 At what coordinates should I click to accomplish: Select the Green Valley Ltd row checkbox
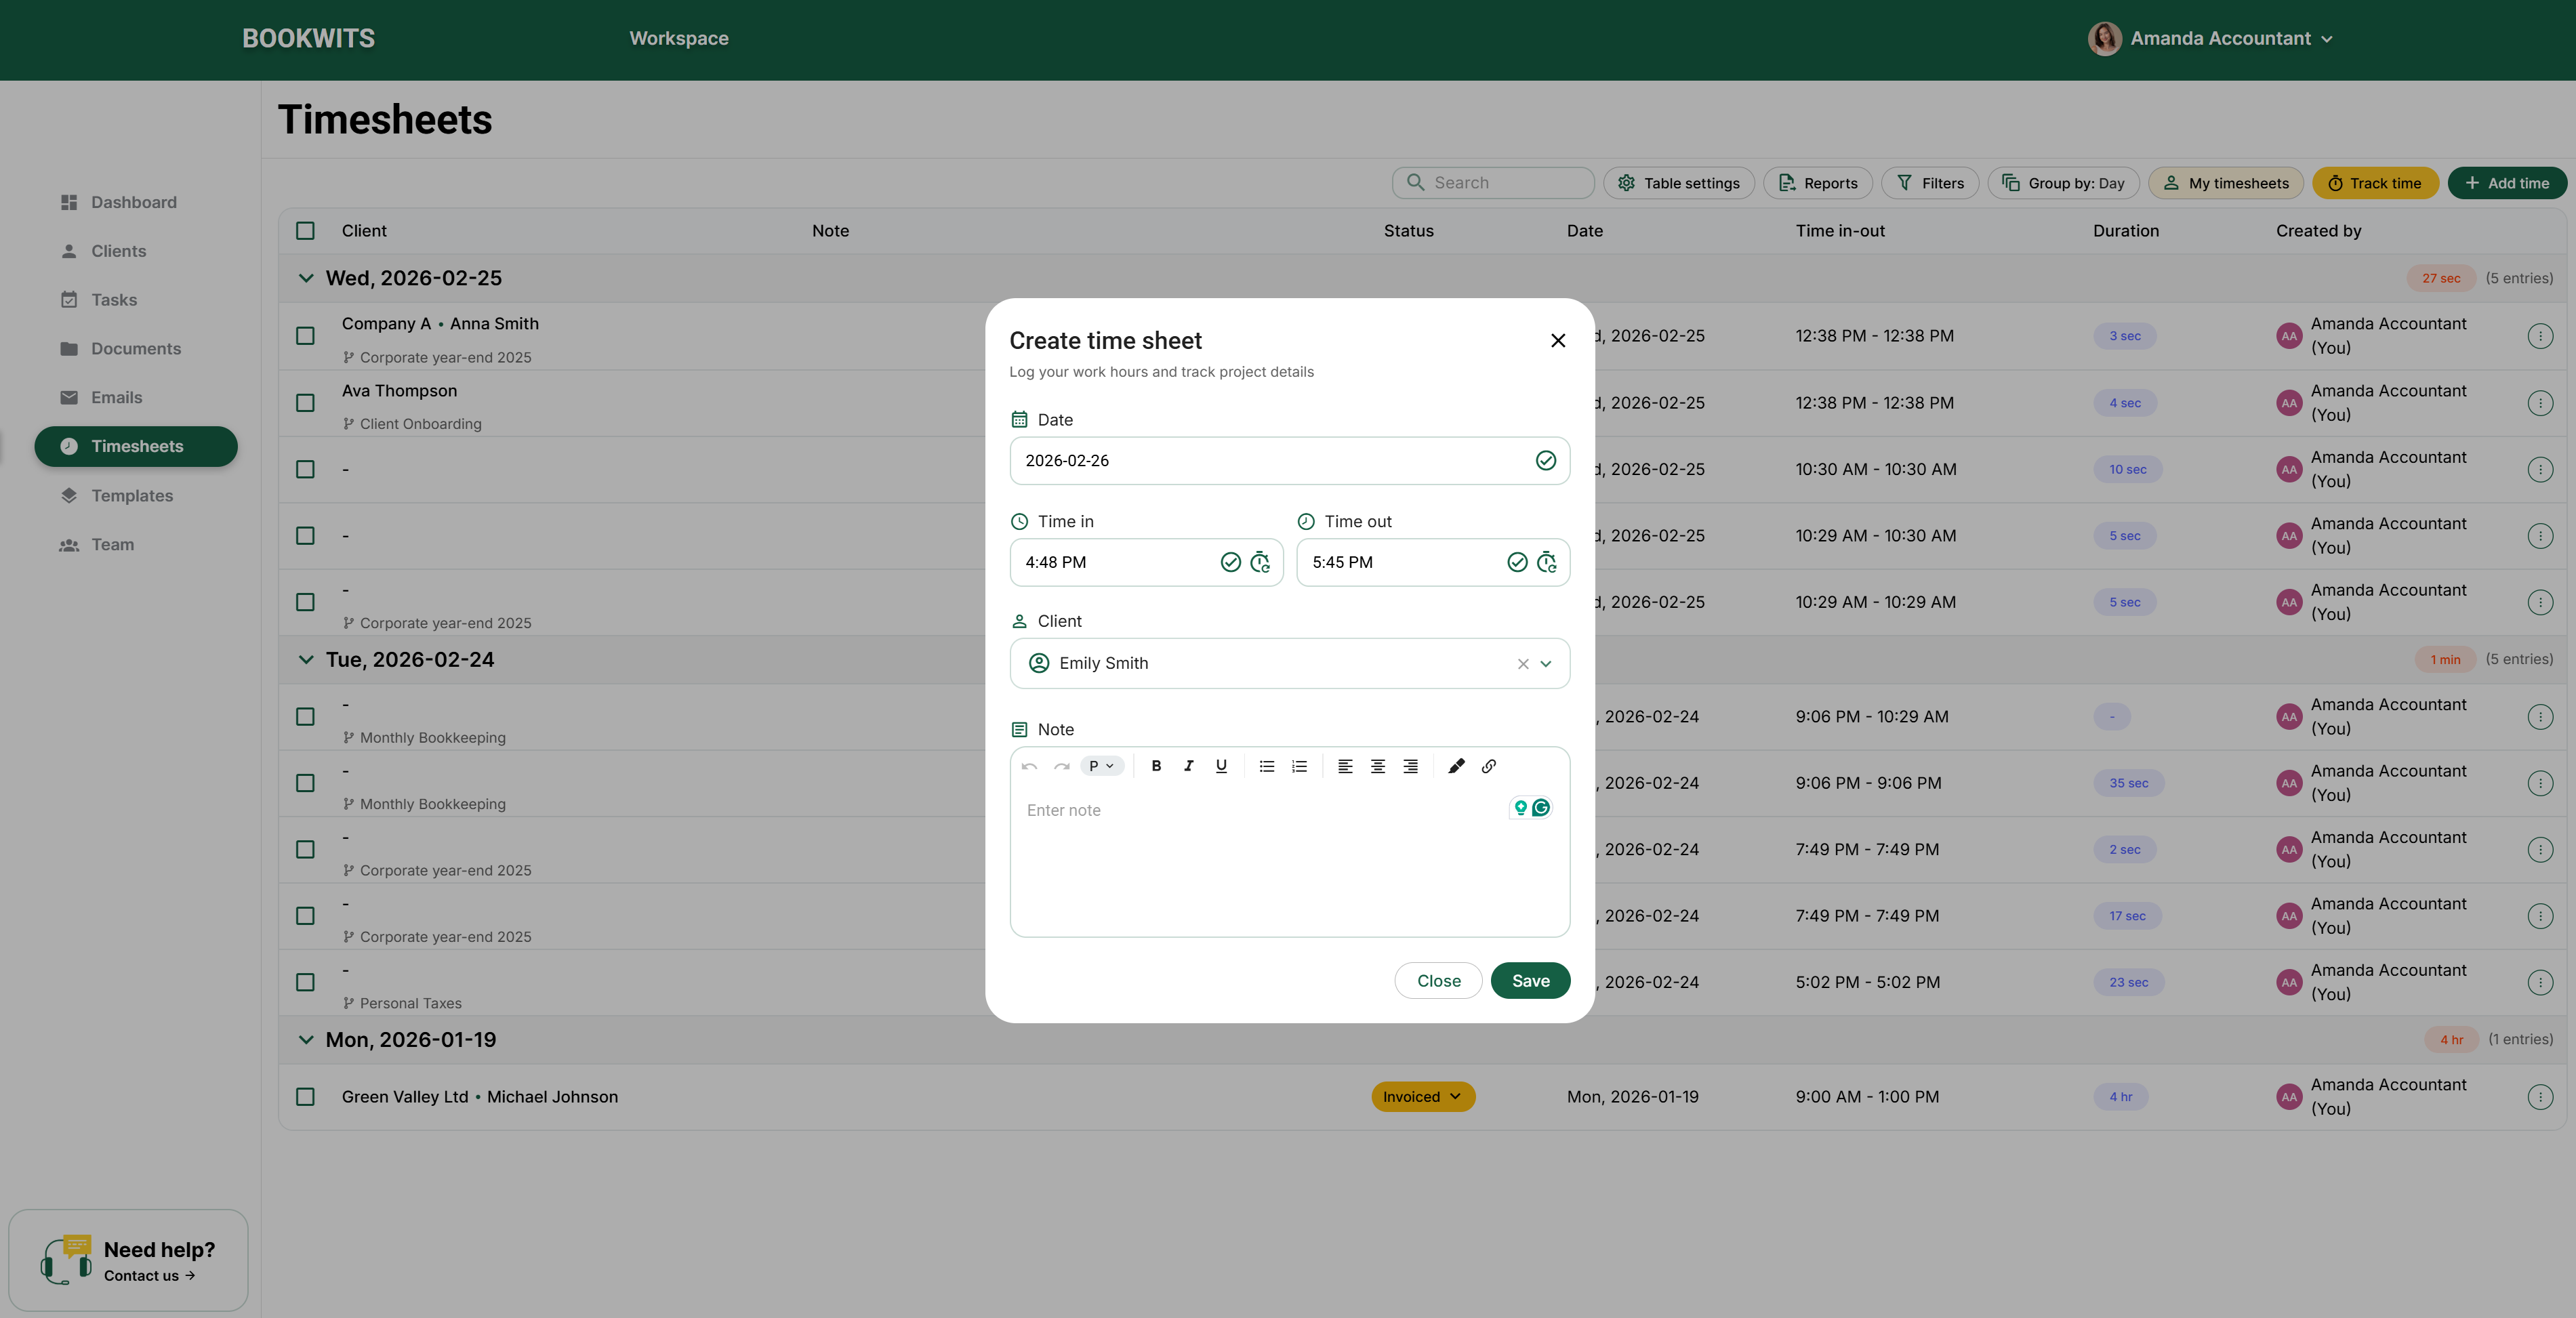(305, 1097)
